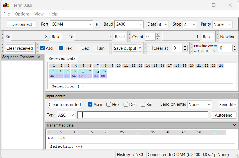
Task: Close the Transmitted data panel
Action: click(x=235, y=125)
